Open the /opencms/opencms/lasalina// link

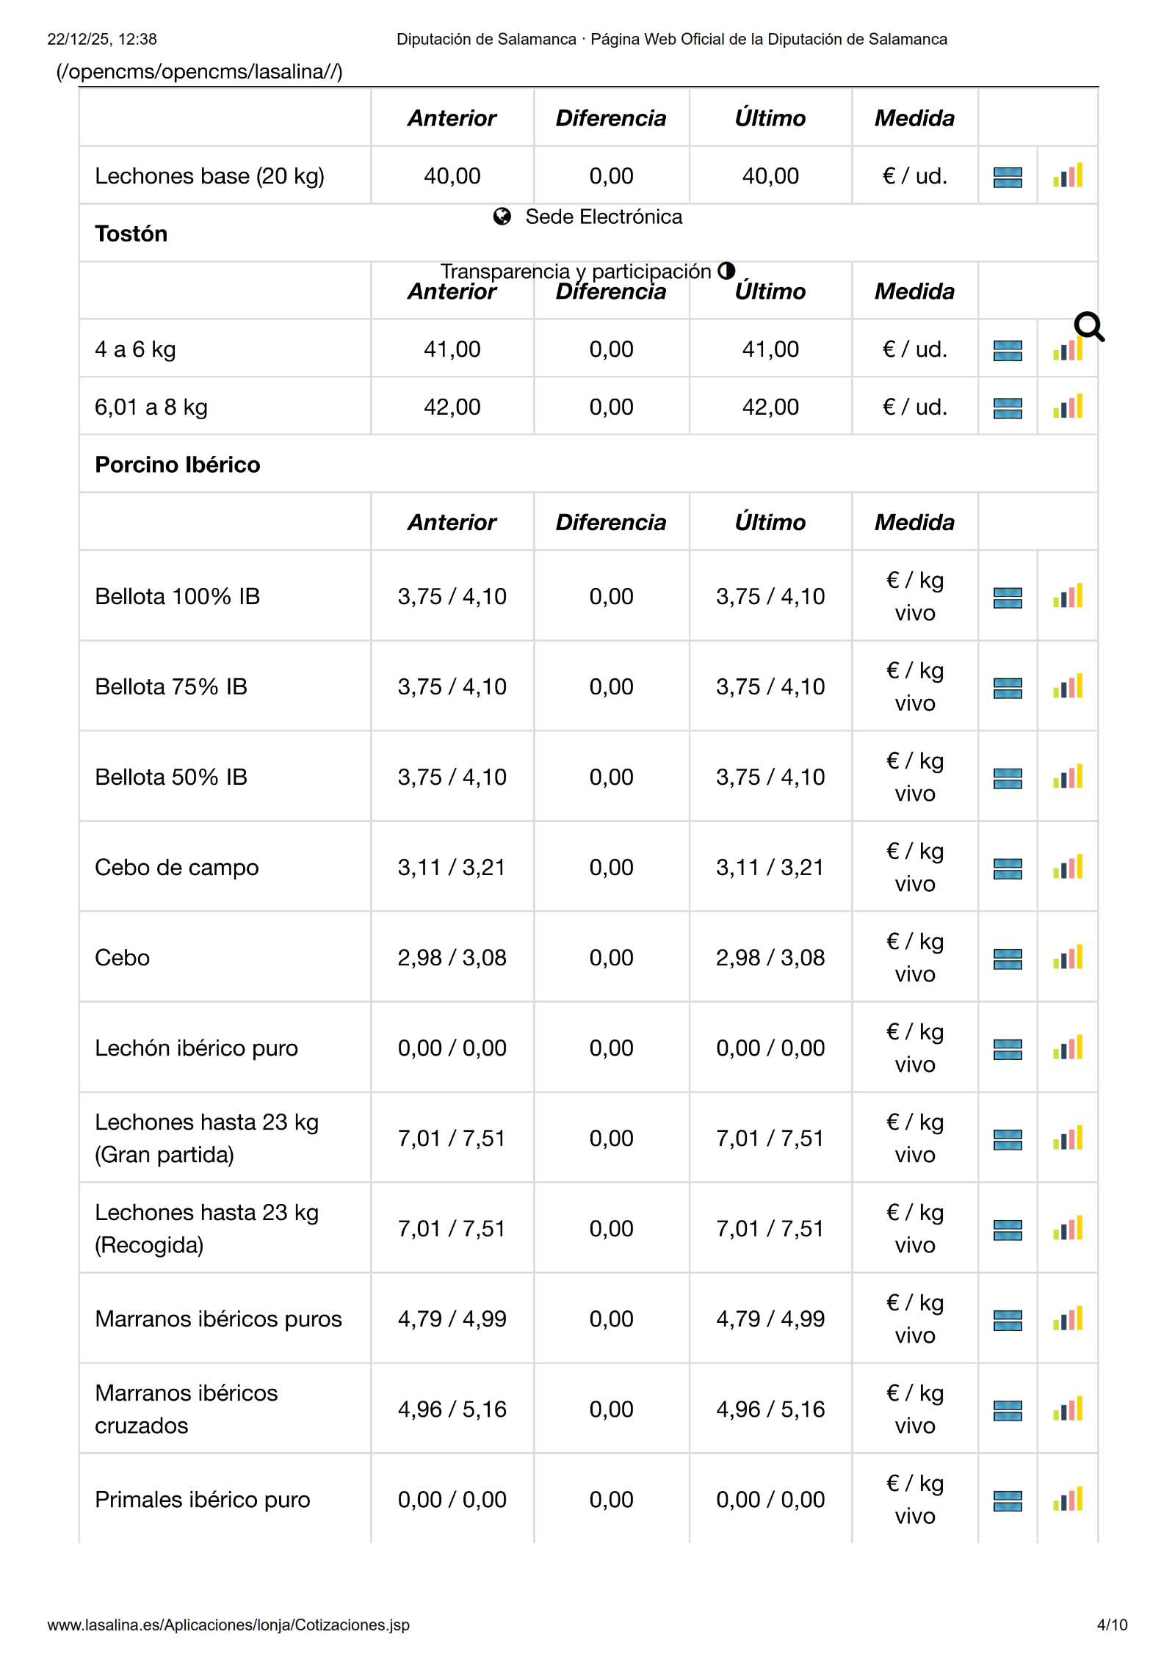(x=199, y=71)
